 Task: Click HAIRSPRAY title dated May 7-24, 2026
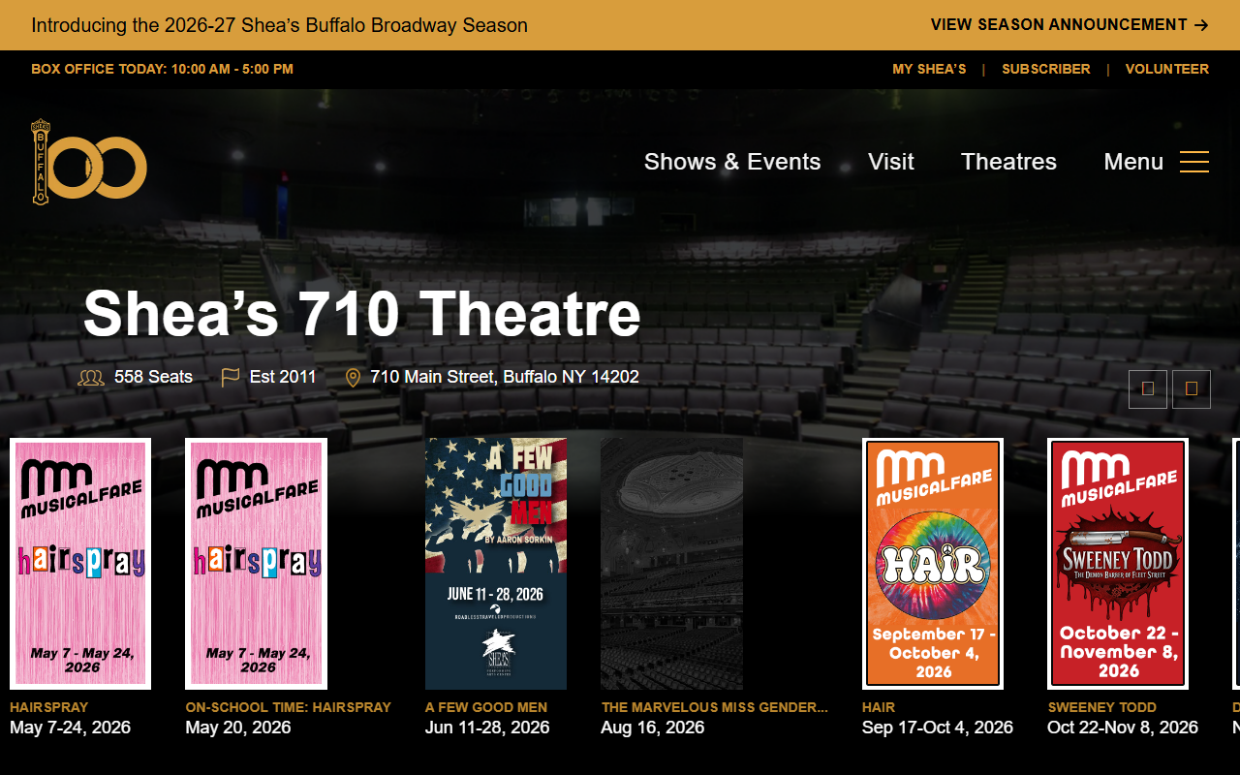(x=48, y=707)
